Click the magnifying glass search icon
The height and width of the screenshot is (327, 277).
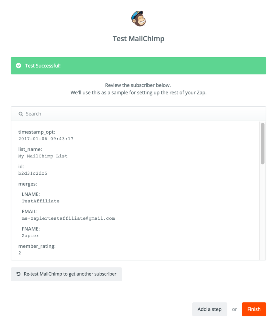tap(21, 114)
